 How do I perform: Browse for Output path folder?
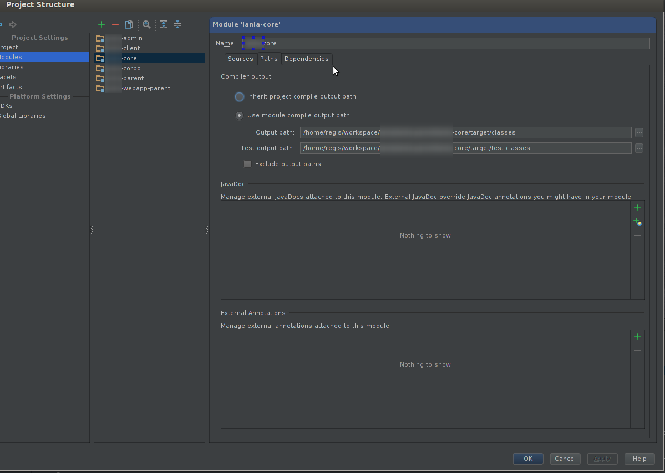click(x=639, y=133)
